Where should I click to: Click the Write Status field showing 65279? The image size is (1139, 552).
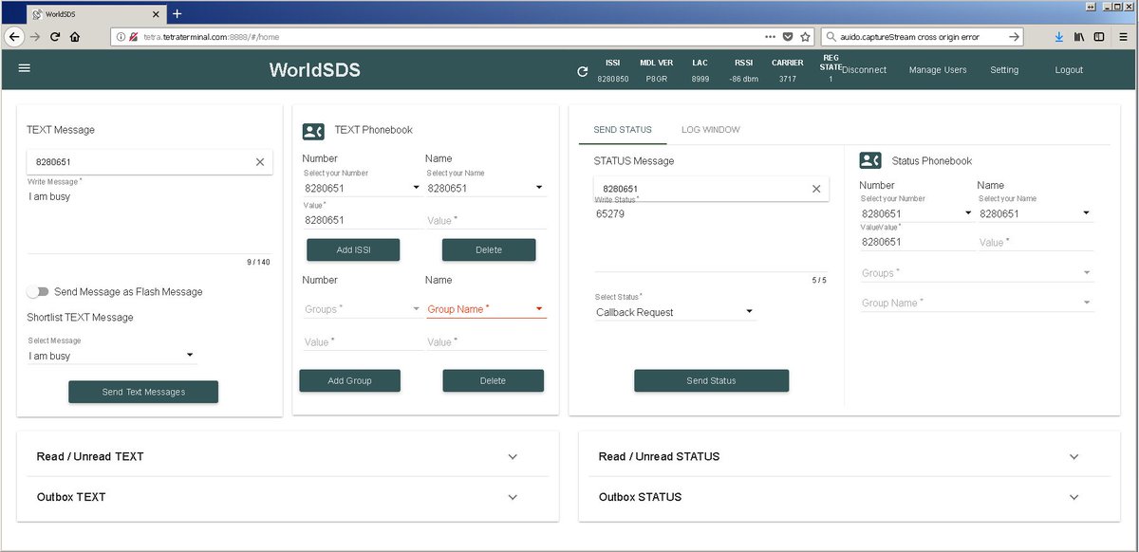pyautogui.click(x=710, y=238)
